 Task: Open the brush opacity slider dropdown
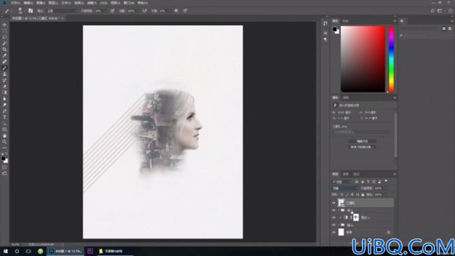point(105,11)
